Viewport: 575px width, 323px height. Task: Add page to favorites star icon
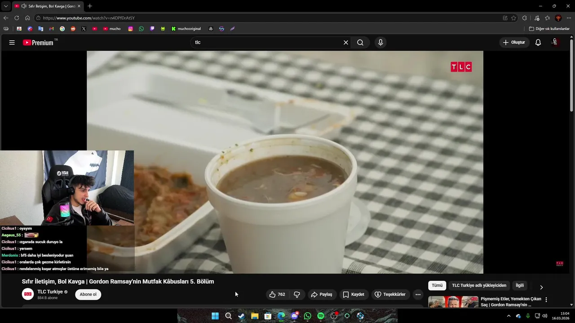click(513, 18)
